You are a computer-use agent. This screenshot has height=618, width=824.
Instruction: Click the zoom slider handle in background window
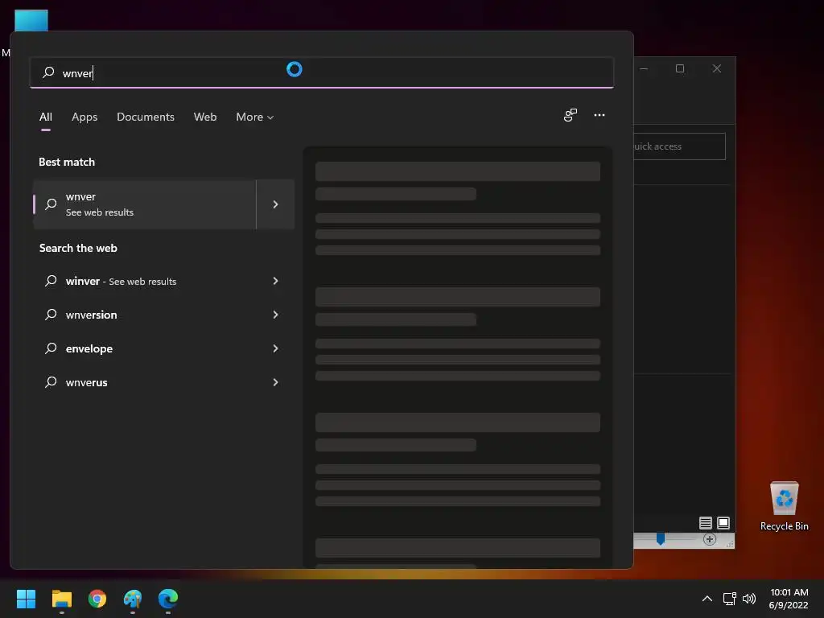(661, 539)
